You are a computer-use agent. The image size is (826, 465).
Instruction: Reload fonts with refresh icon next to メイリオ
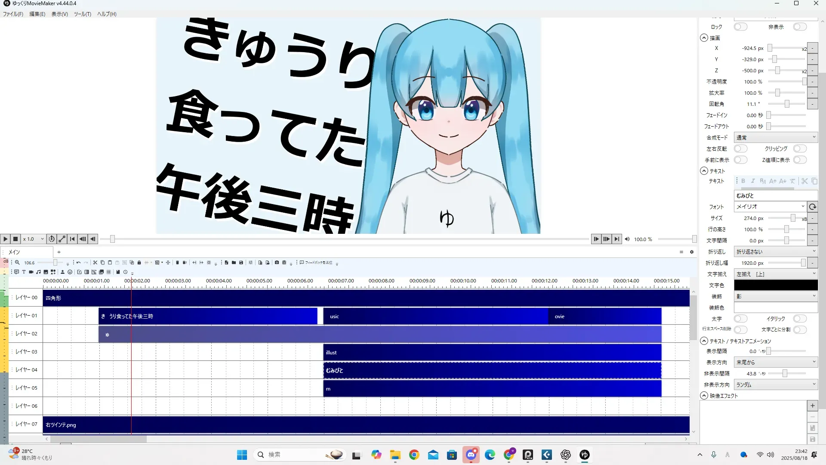(812, 207)
